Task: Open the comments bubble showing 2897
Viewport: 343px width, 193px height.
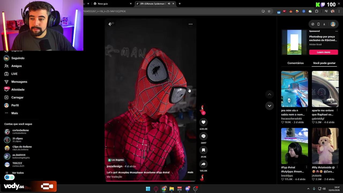Action: (203, 136)
